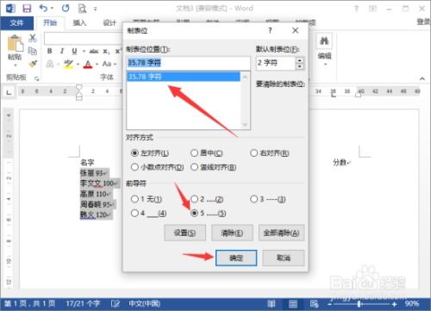The width and height of the screenshot is (431, 311).
Task: Open paste options dropdown arrow
Action: [x=15, y=65]
